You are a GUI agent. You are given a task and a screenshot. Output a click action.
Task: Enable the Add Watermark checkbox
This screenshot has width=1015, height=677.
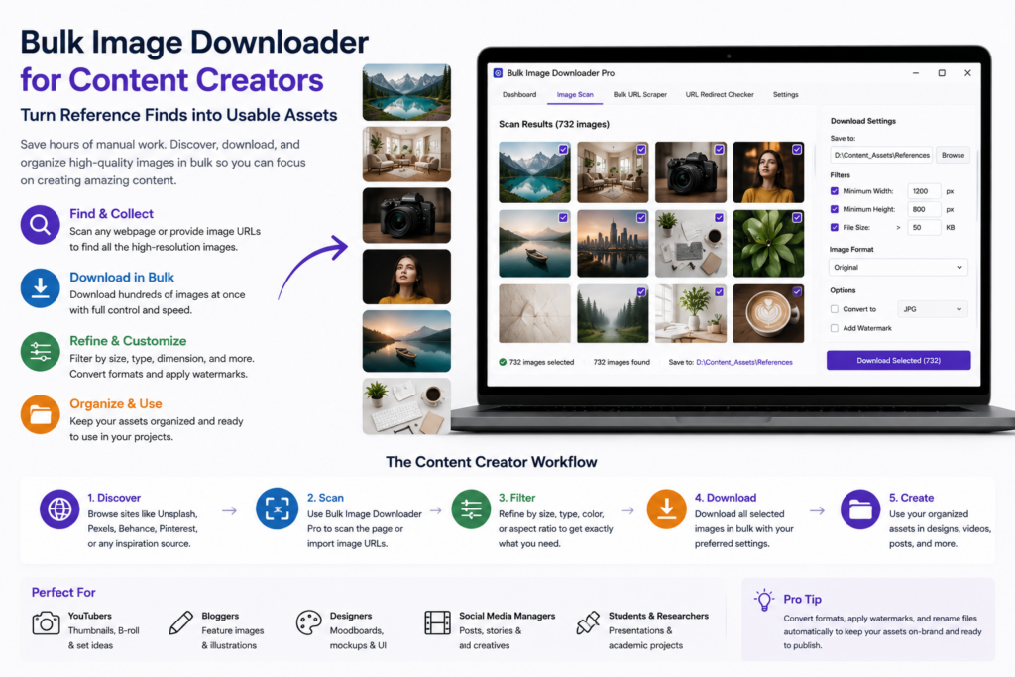click(x=835, y=328)
